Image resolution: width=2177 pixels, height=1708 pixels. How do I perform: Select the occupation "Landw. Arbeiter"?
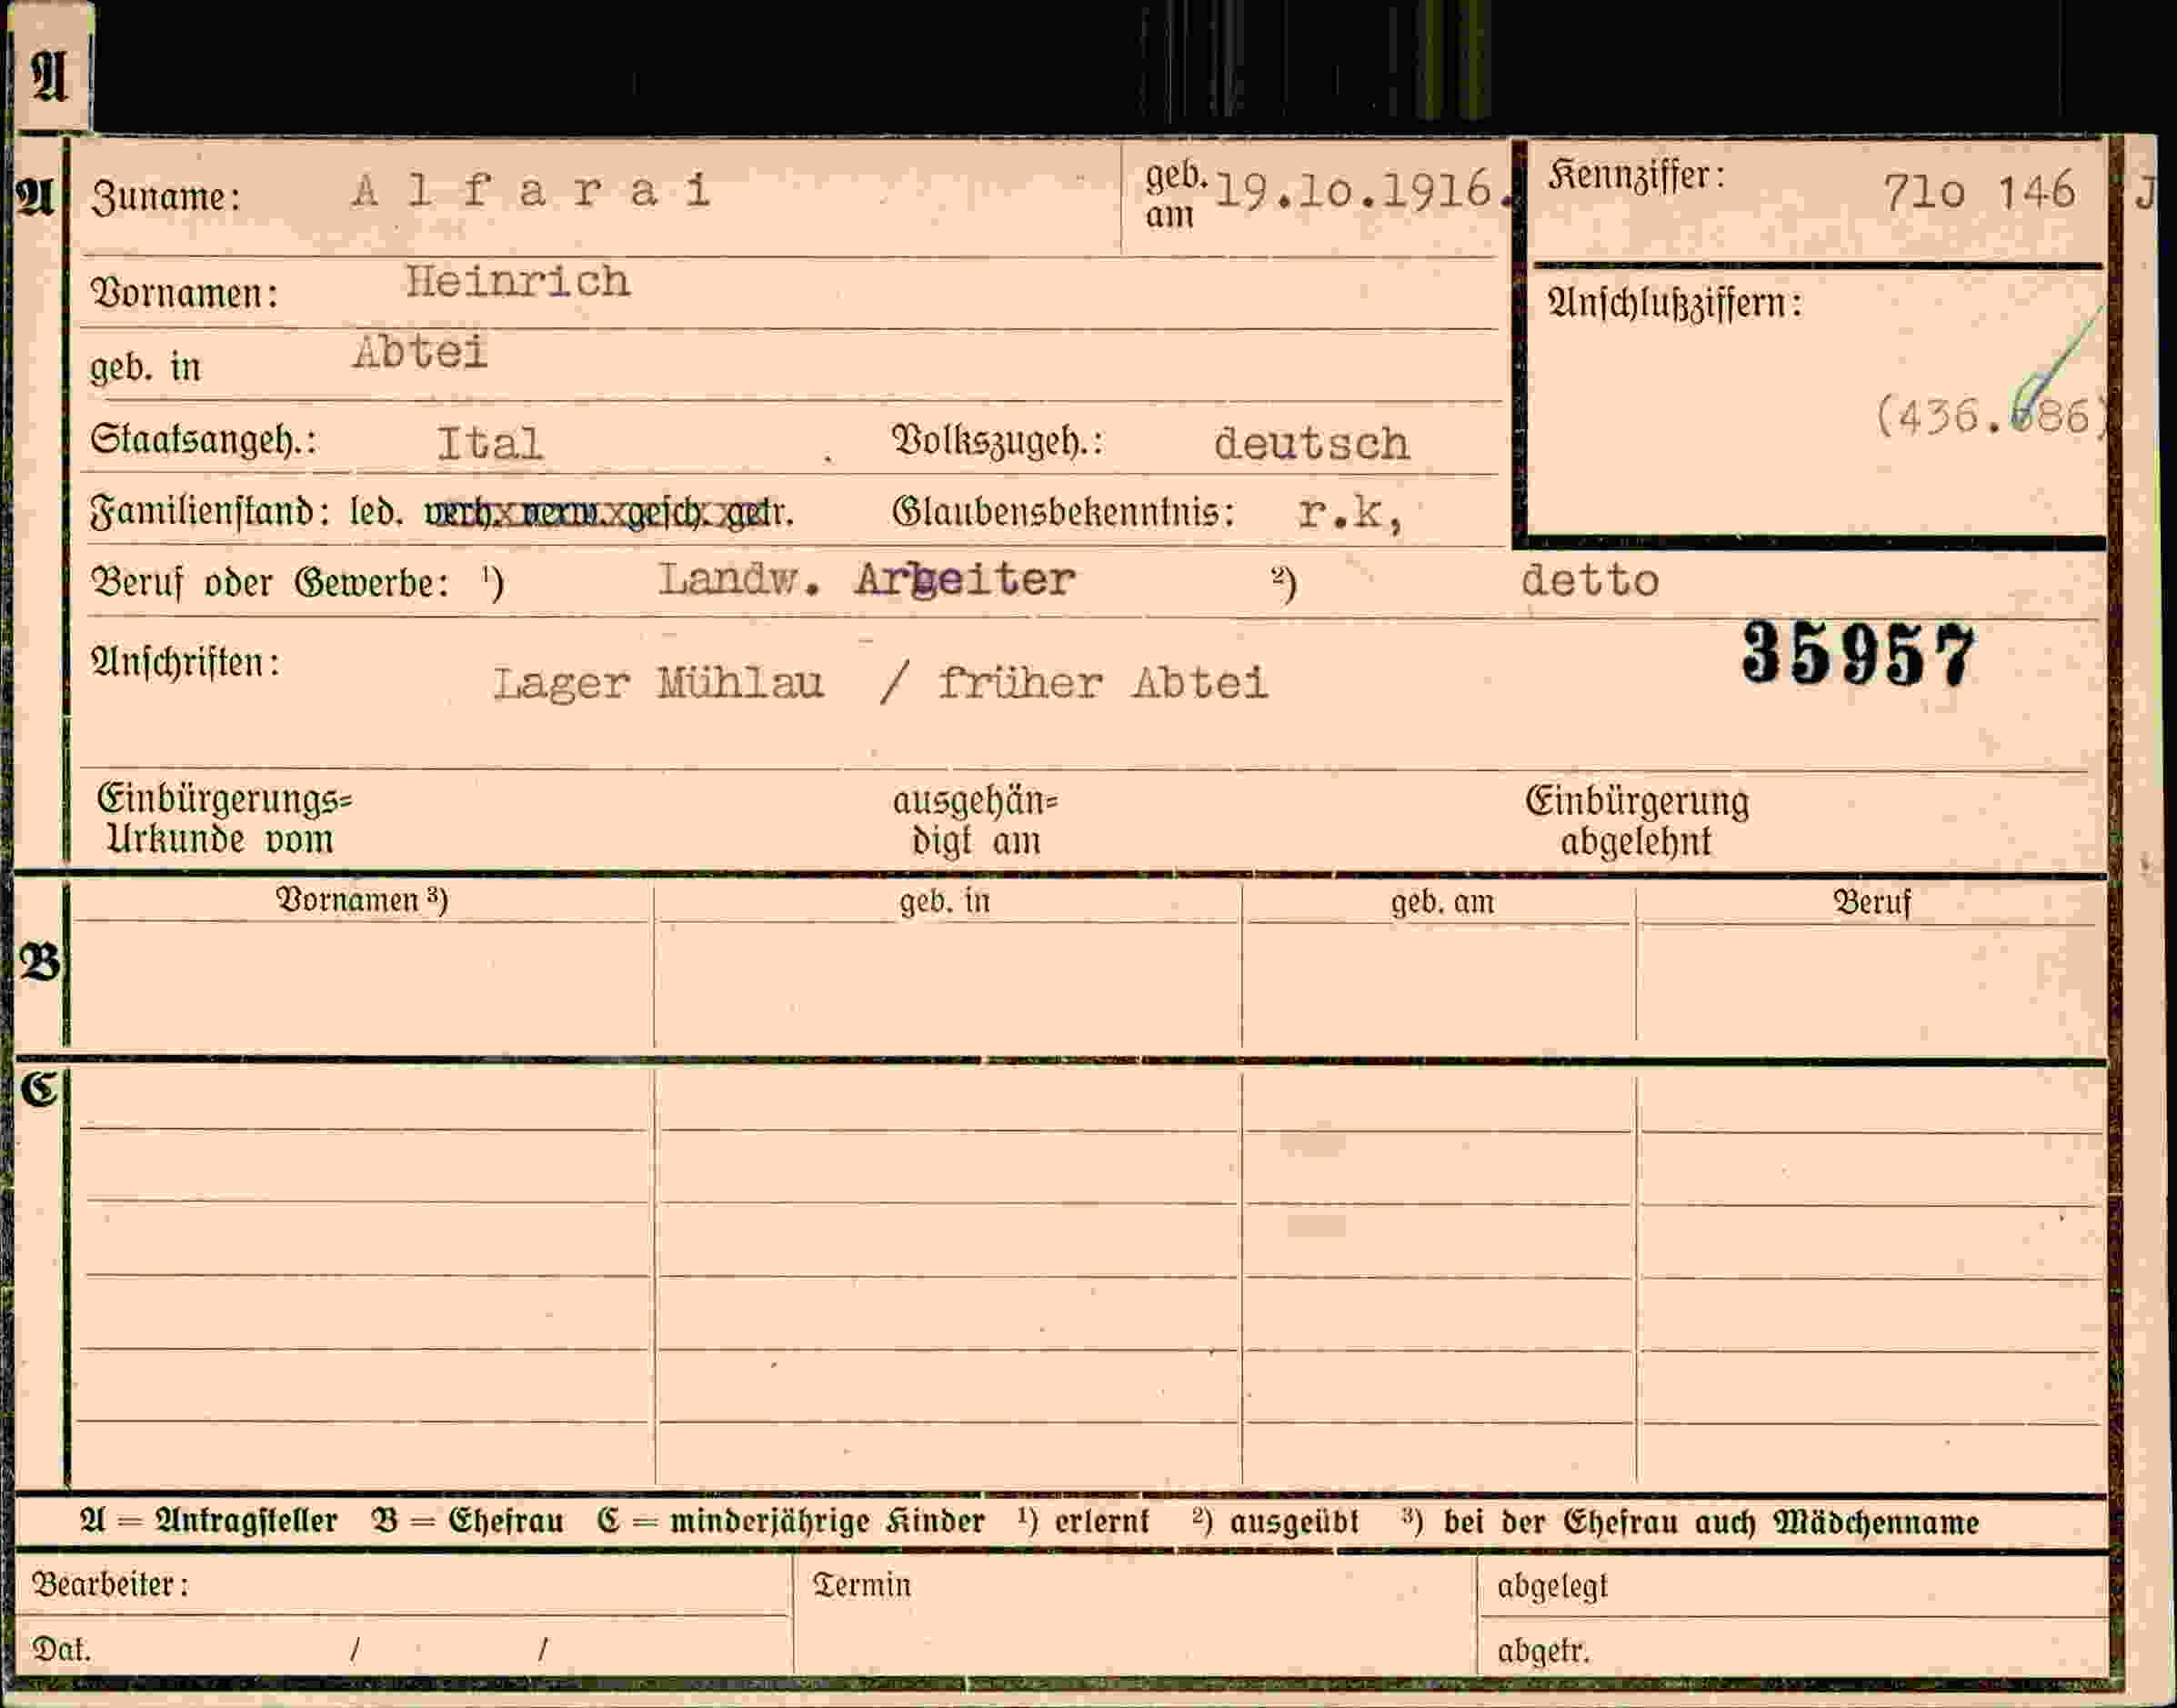click(x=866, y=579)
